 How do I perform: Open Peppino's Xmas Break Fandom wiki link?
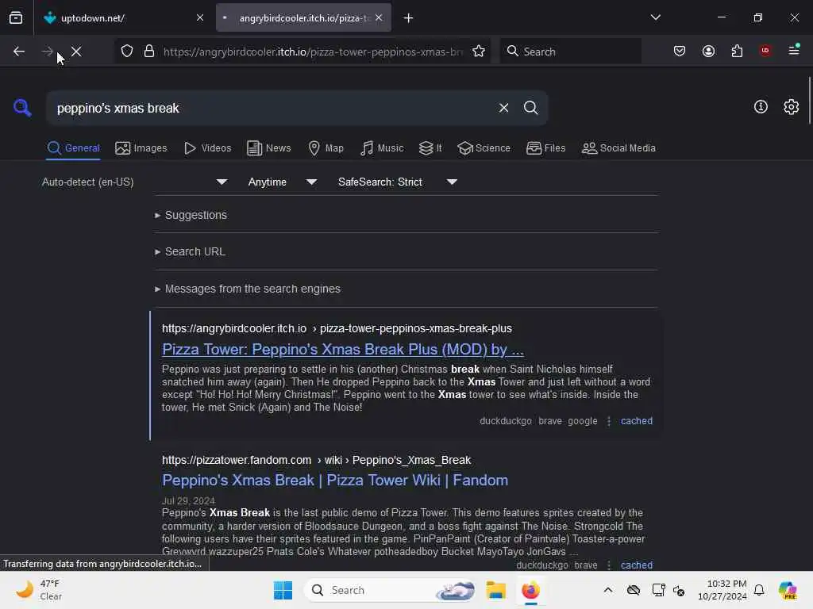tap(335, 481)
